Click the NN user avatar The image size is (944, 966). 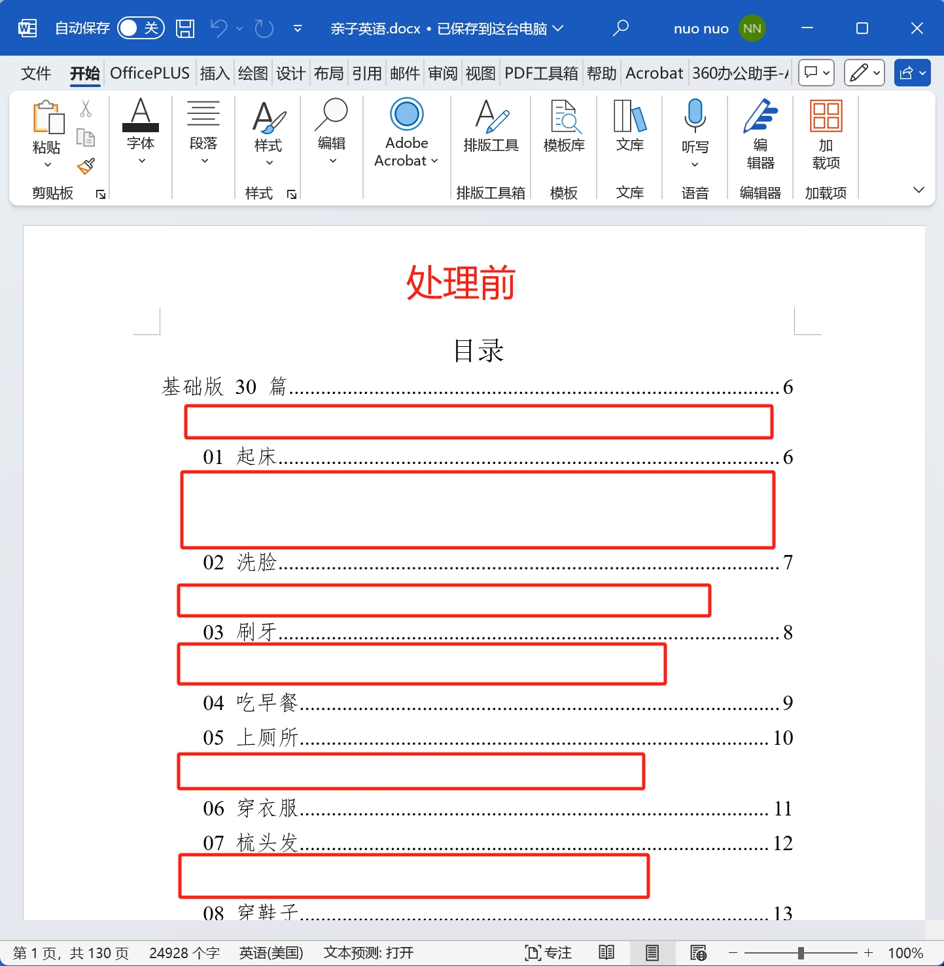pyautogui.click(x=752, y=28)
